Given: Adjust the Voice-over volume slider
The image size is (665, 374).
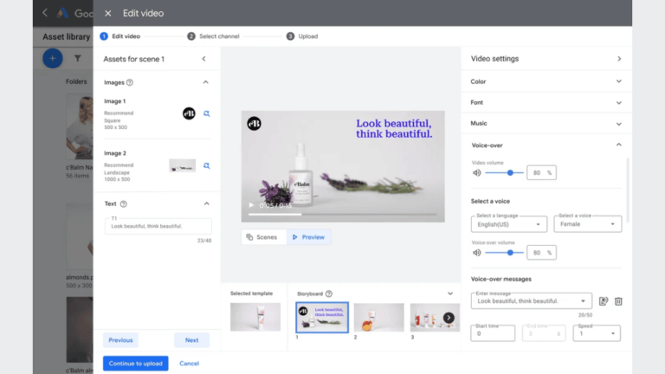Looking at the screenshot, I should click(x=504, y=253).
